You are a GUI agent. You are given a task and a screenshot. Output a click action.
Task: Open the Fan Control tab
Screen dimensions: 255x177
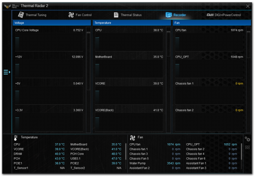84,15
